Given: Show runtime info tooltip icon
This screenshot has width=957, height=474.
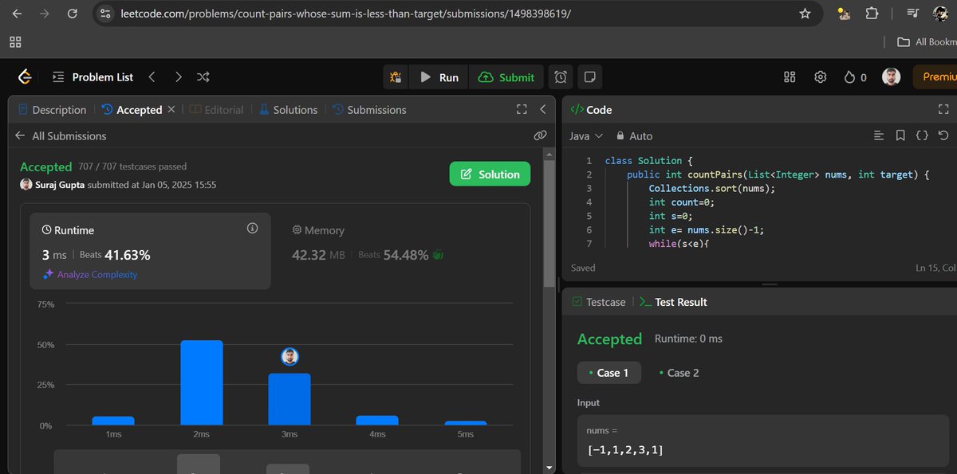Looking at the screenshot, I should (252, 229).
